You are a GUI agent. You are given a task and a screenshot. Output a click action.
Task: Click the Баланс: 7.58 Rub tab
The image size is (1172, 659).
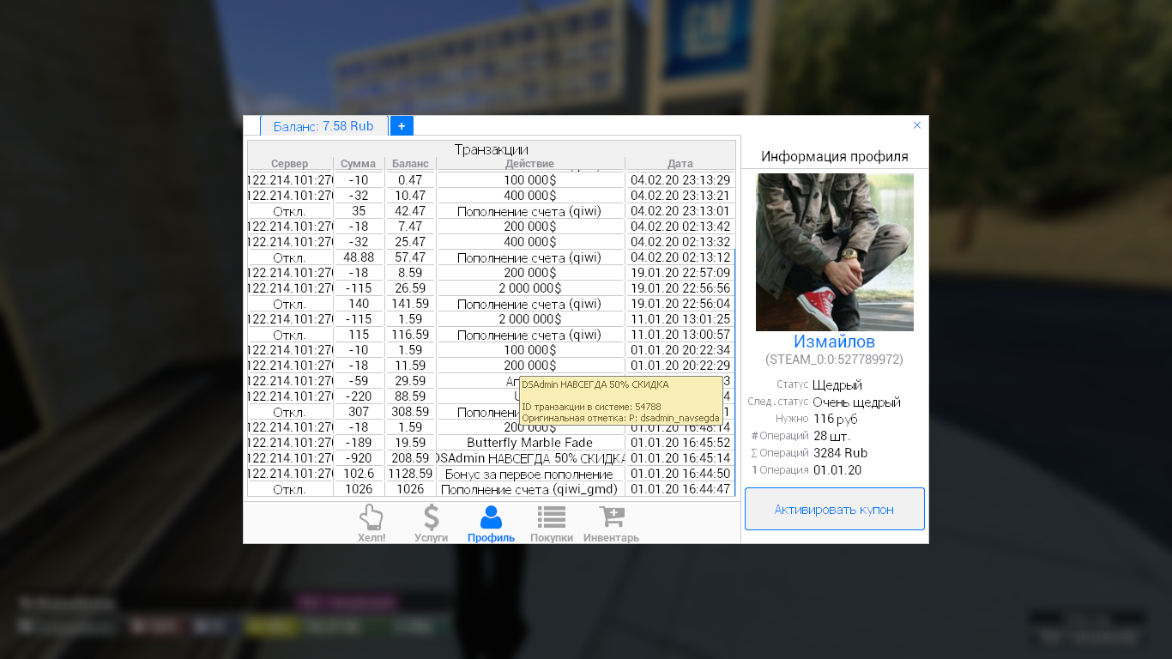[323, 126]
